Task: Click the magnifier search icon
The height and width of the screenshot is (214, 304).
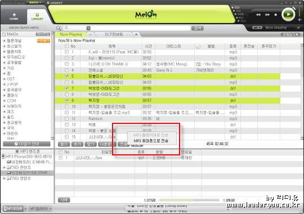Action: pyautogui.click(x=59, y=28)
